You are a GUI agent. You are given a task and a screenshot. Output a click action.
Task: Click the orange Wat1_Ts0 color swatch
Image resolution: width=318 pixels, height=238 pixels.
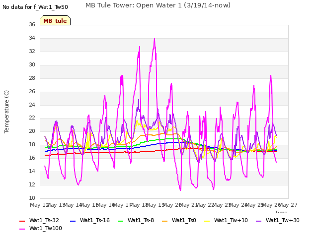165,221
